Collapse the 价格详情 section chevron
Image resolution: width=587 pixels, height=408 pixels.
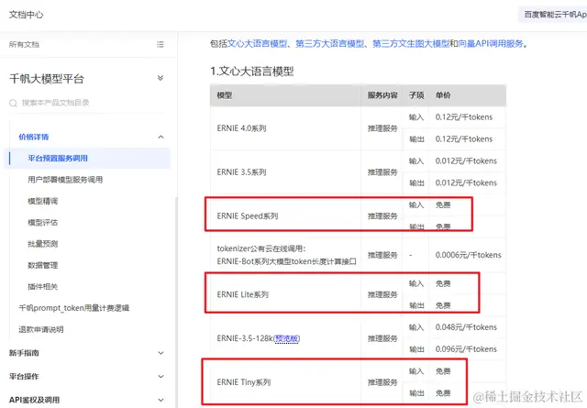click(x=161, y=137)
